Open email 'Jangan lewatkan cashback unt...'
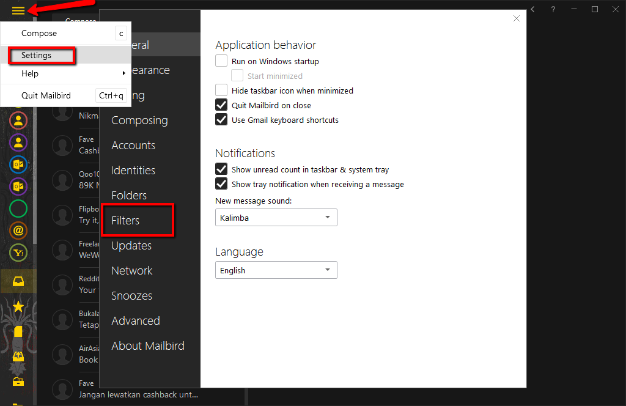 [x=138, y=394]
